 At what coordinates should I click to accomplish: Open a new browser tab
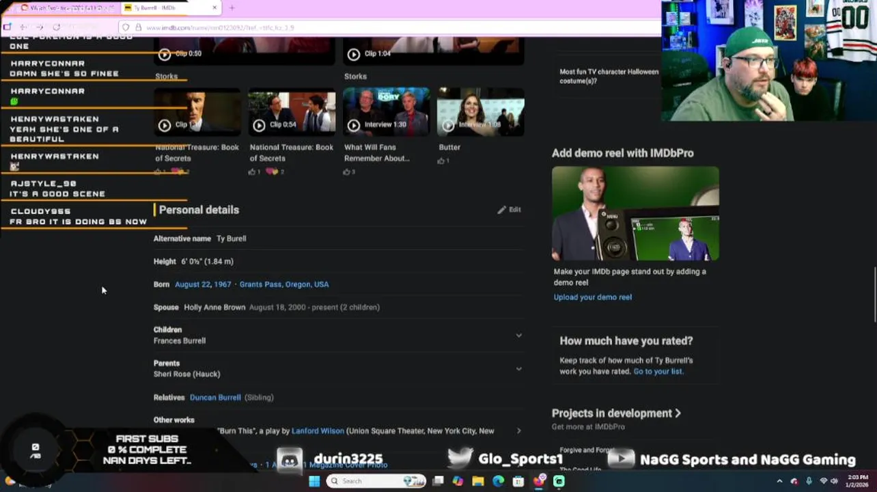tap(232, 8)
